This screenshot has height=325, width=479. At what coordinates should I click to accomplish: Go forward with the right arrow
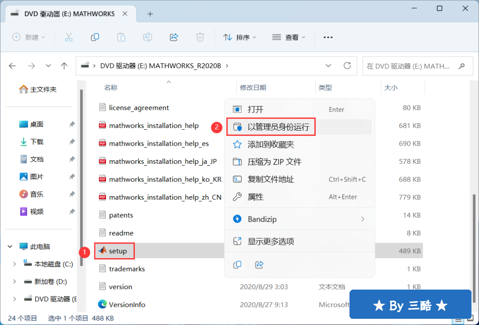coord(31,66)
